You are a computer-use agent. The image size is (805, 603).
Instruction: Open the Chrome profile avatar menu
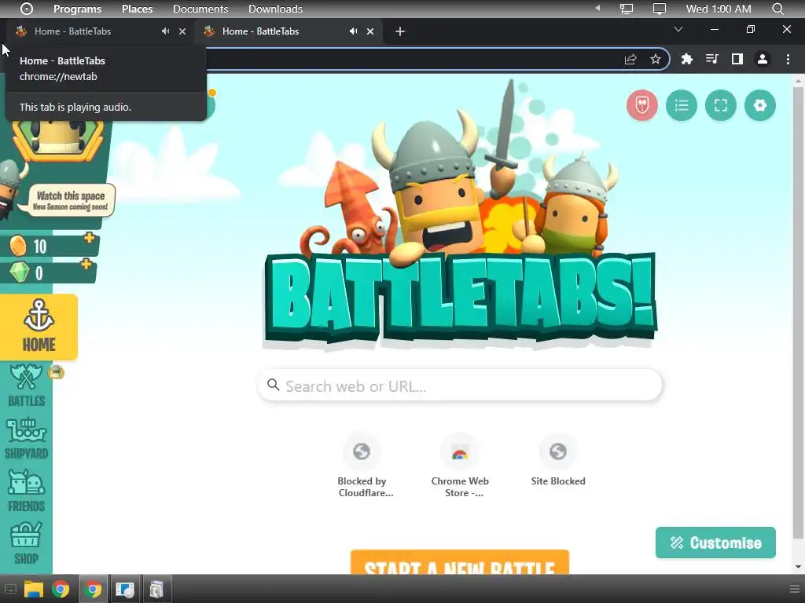[x=763, y=60]
